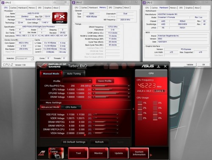This screenshot has width=212, height=160.
Task: Switch to the Caches tab in first CPU-Z
Action: click(13, 8)
